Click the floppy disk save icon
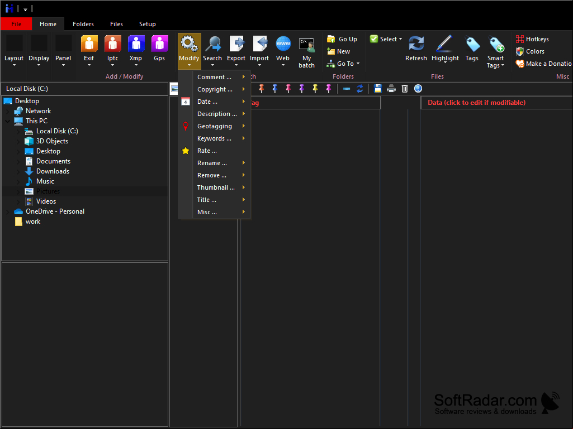 coord(378,89)
